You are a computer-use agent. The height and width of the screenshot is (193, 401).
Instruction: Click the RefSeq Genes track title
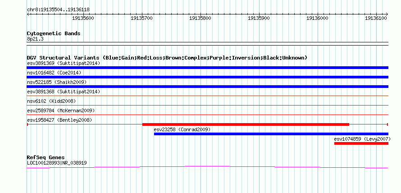pyautogui.click(x=46, y=157)
